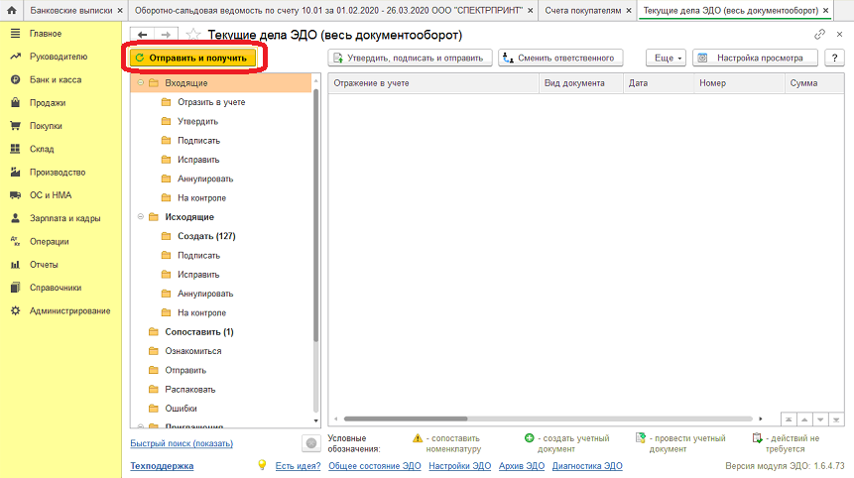
Task: Click the back navigation arrow
Action: pos(143,35)
